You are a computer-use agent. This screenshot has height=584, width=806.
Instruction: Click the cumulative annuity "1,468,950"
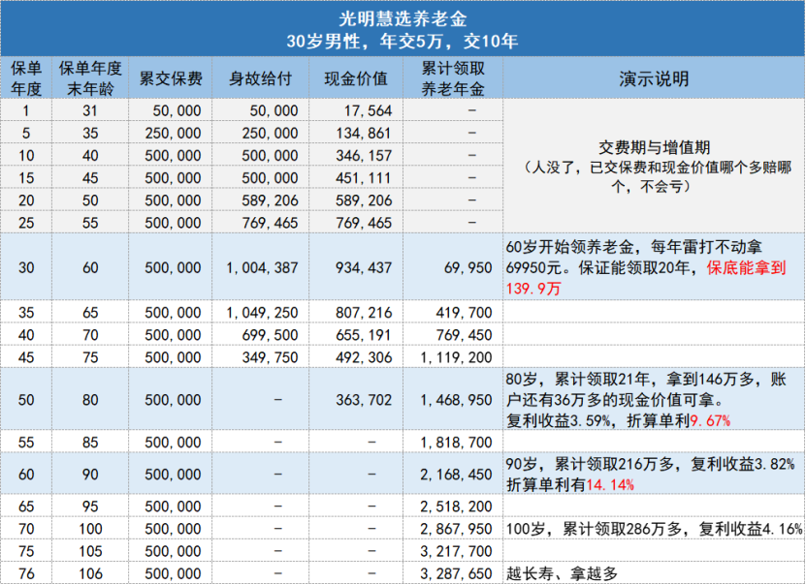(x=456, y=400)
